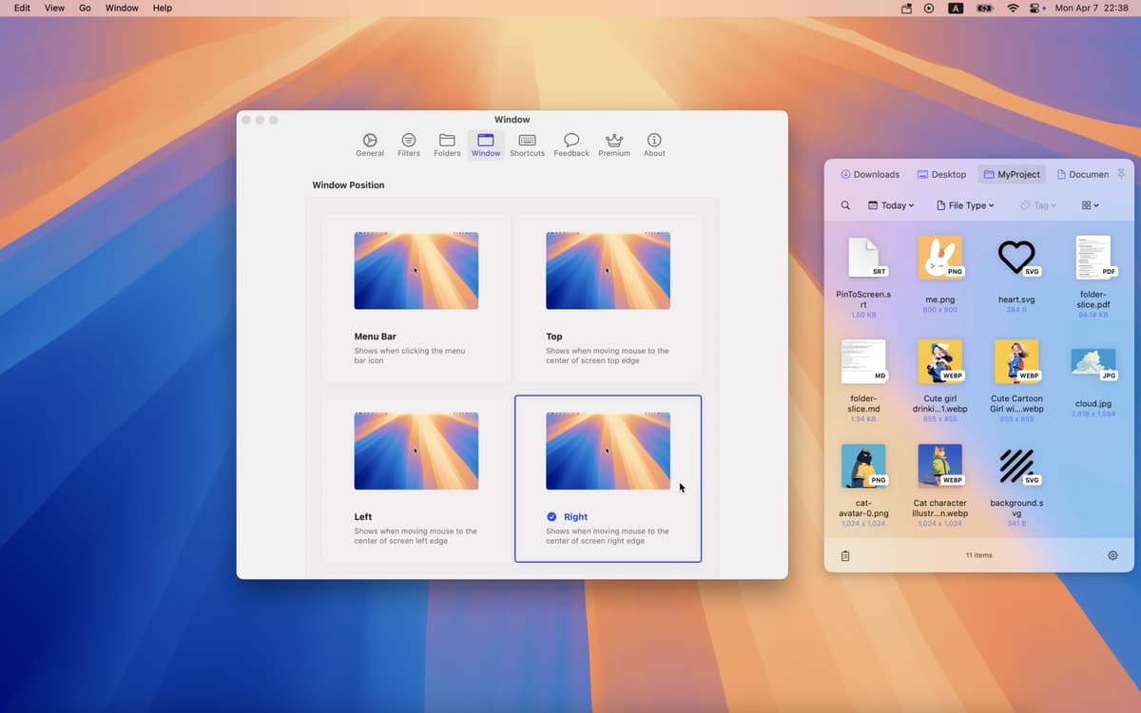Pin the file panel with pin icon
Screen dimensions: 1141x713
(x=1121, y=174)
